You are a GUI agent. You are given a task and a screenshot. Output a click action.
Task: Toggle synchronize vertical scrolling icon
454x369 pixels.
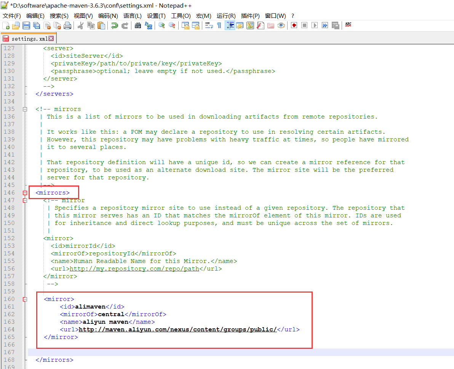click(x=185, y=26)
